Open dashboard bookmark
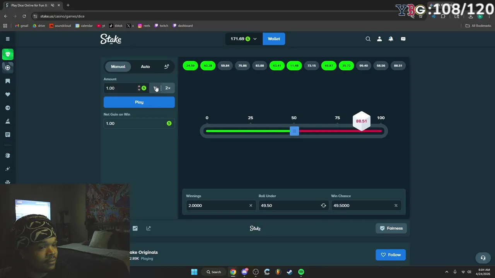This screenshot has width=495, height=278. (x=183, y=26)
